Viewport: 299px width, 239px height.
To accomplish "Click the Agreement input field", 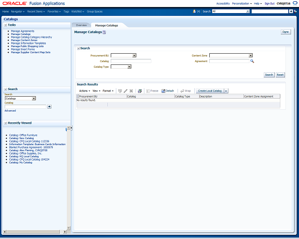I will click(229, 61).
